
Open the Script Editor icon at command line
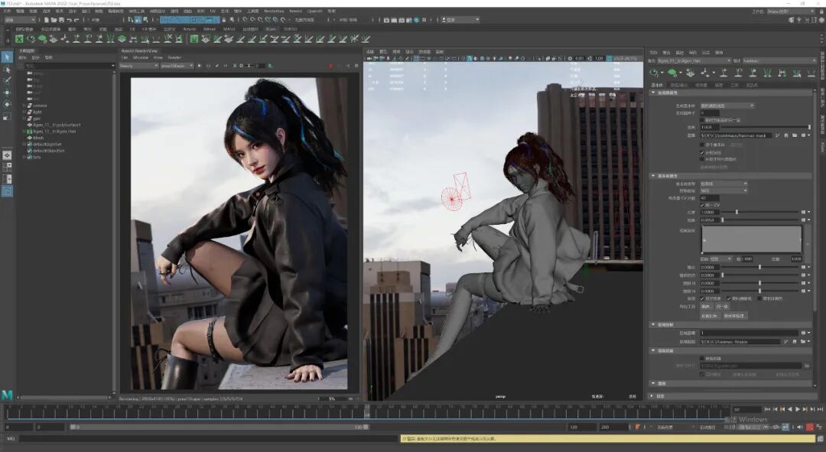coord(820,438)
